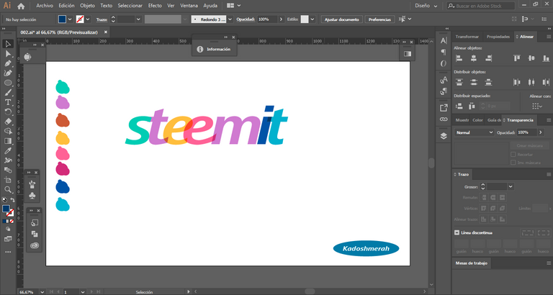Open the Información panel button

214,50
